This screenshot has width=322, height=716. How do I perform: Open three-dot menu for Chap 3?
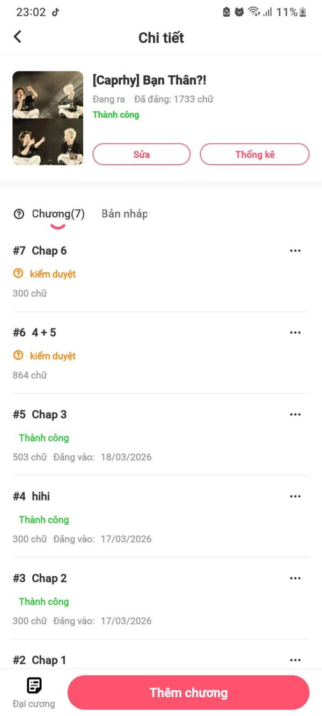[x=295, y=415]
